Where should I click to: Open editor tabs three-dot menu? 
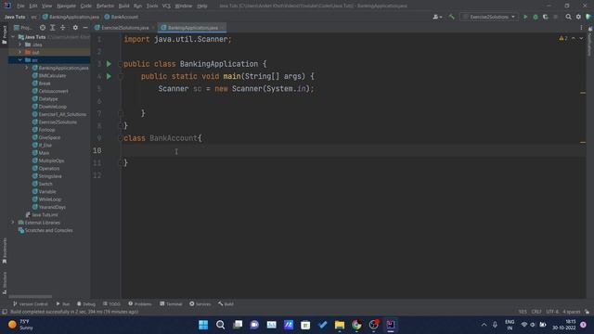[x=581, y=28]
